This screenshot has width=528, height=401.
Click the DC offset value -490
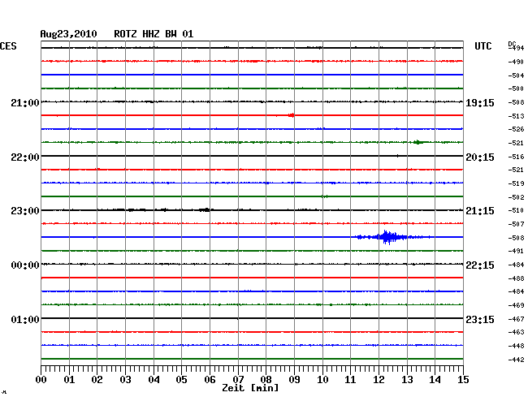[516, 62]
